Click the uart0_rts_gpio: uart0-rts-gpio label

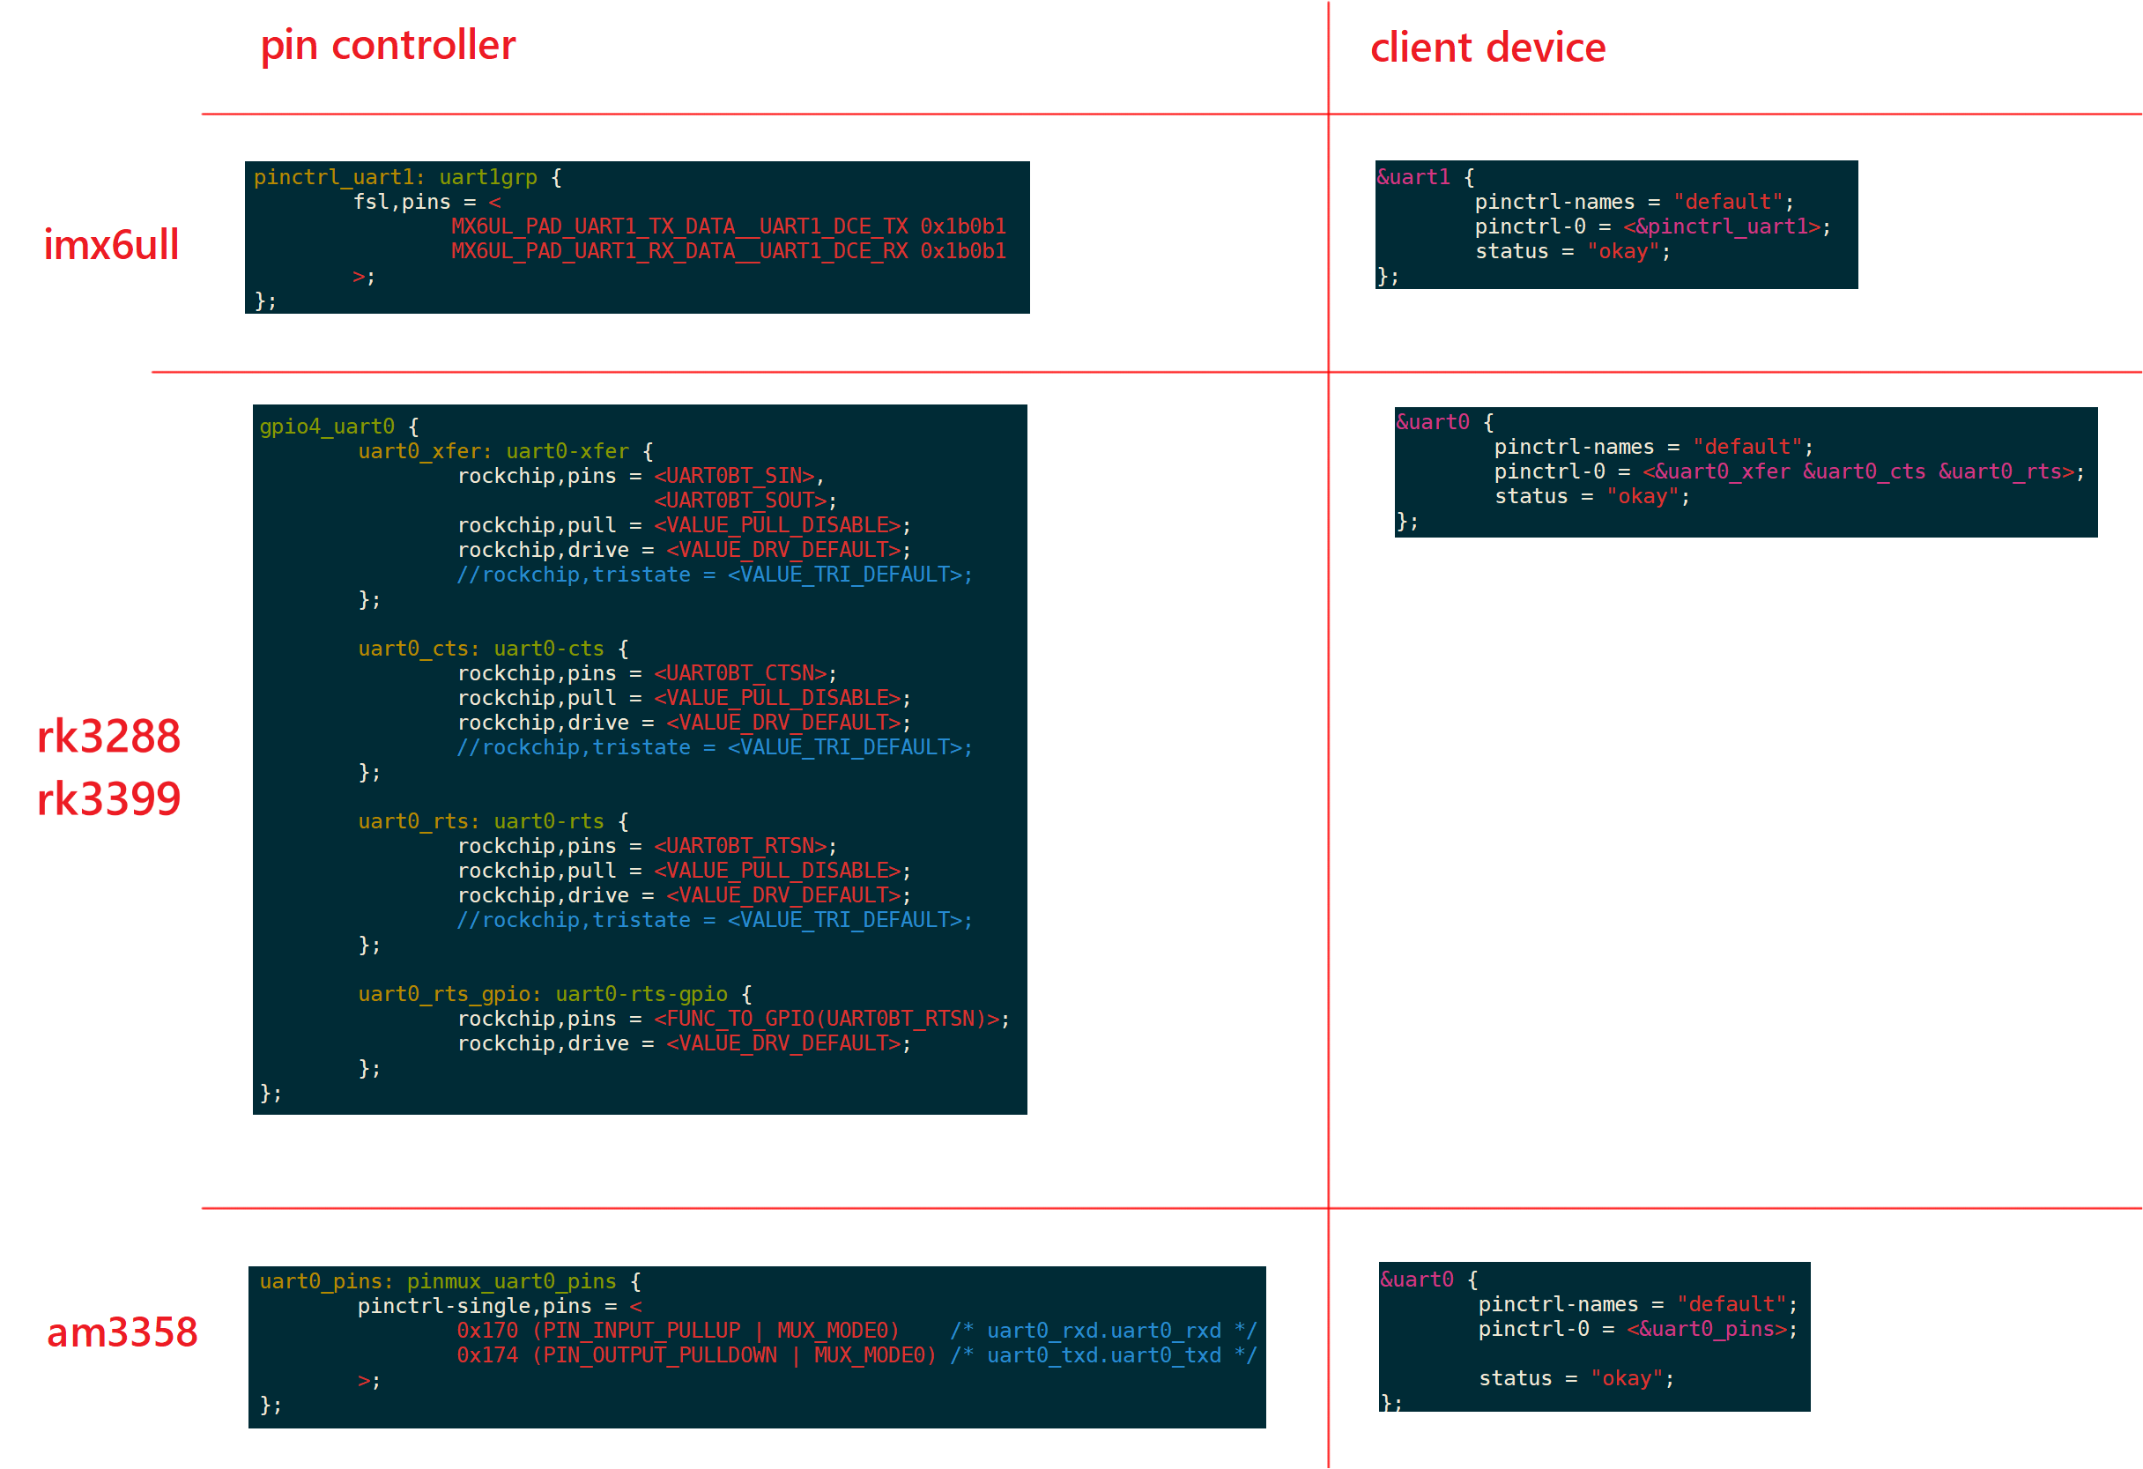[542, 995]
